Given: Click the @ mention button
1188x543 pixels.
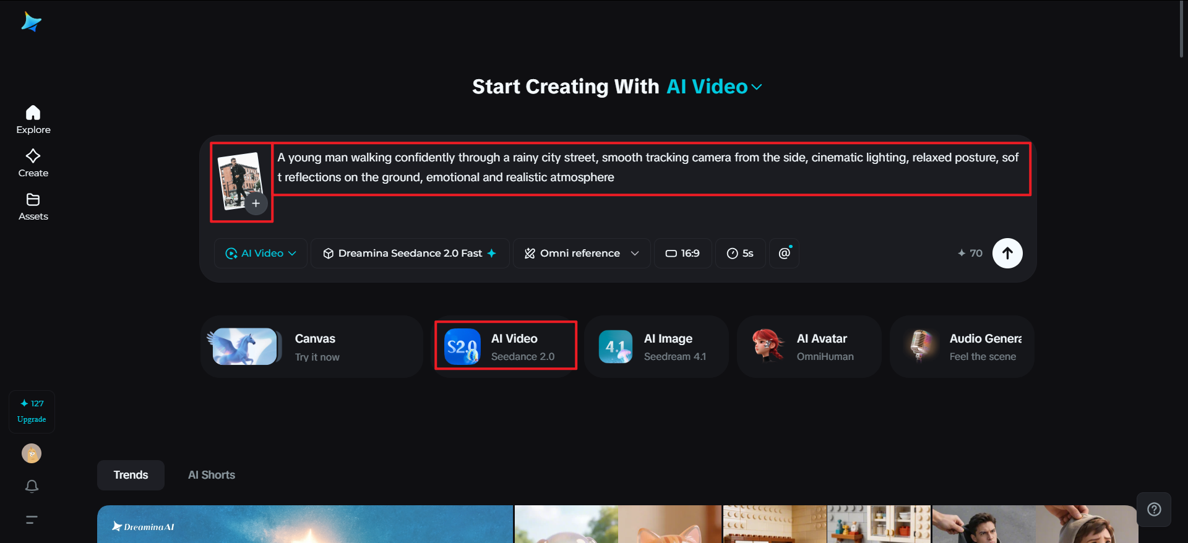Looking at the screenshot, I should tap(784, 253).
